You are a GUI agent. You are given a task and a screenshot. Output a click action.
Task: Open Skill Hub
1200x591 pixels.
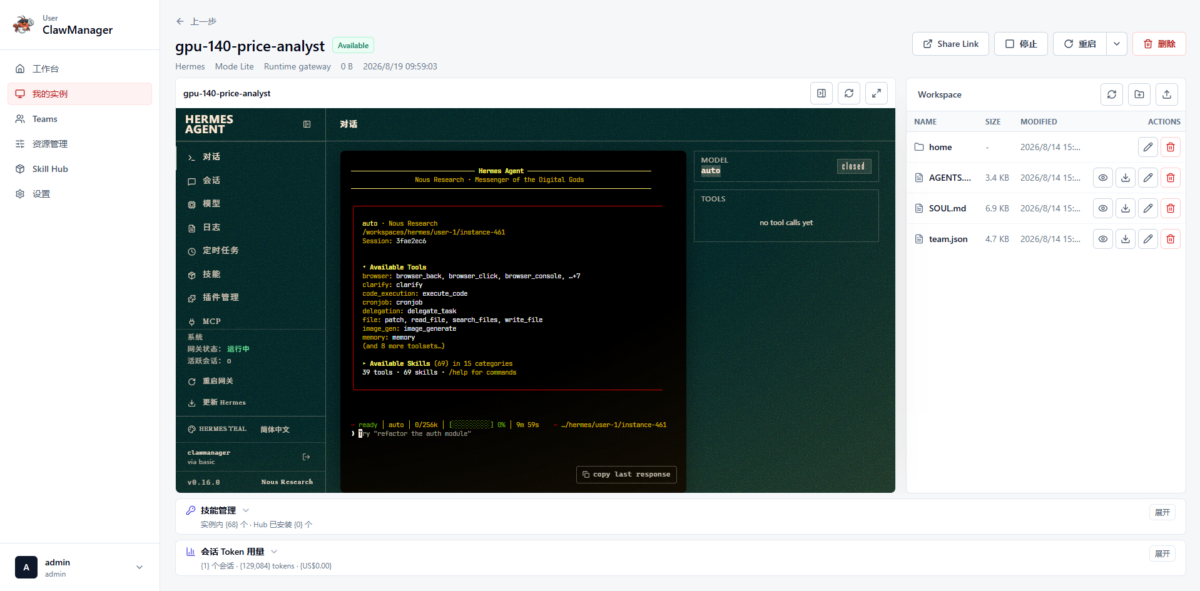[x=79, y=169]
